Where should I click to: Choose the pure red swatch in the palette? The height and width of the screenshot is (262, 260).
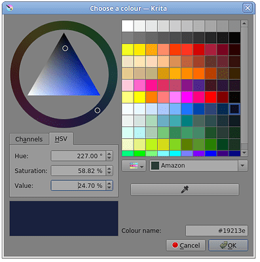pyautogui.click(x=211, y=97)
